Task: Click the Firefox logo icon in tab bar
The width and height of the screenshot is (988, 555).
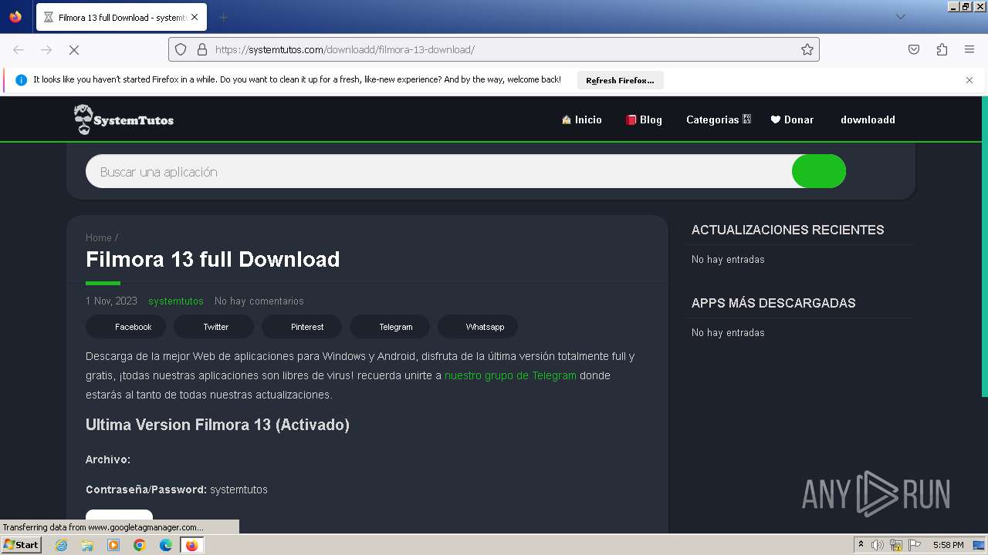Action: point(15,17)
